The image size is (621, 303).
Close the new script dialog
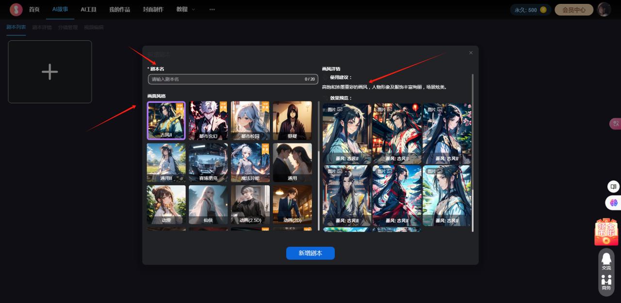click(471, 53)
